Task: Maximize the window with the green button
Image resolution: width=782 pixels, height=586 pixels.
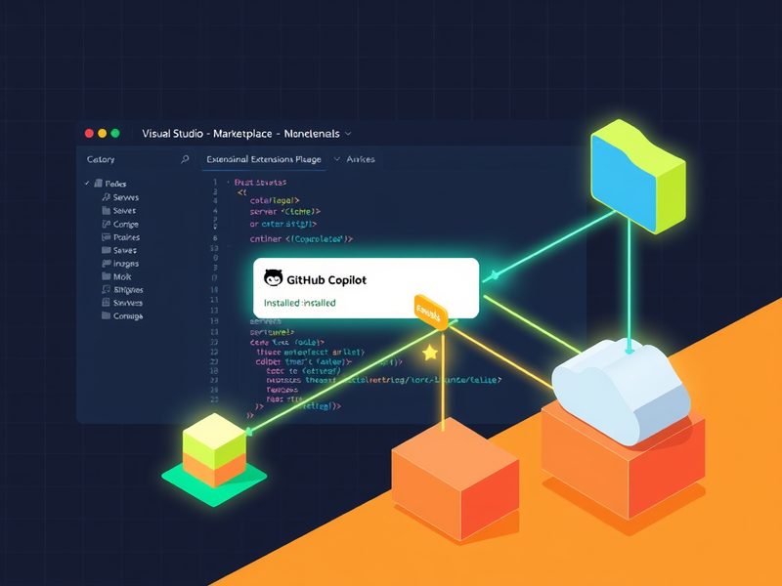Action: click(115, 133)
